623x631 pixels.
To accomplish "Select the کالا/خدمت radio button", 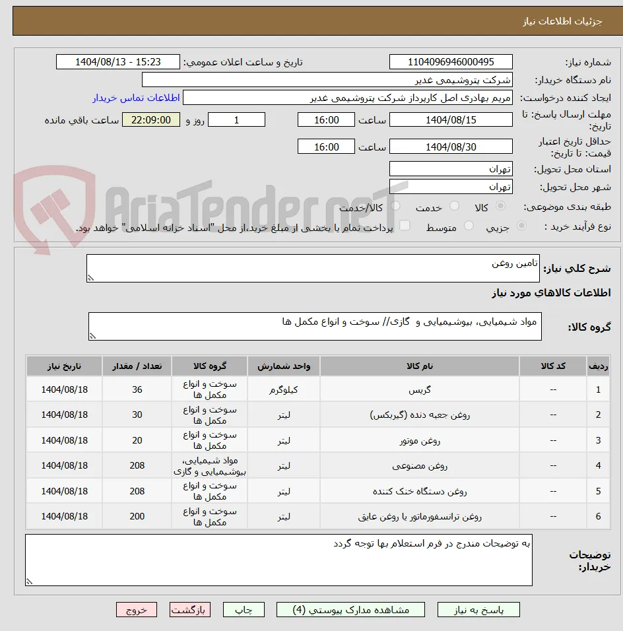I will pos(395,206).
